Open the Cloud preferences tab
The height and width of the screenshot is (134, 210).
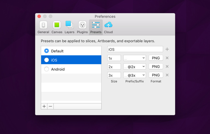108,27
